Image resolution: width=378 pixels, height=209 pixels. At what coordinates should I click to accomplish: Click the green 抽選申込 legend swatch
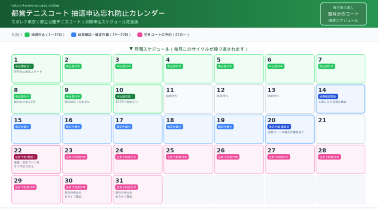point(27,34)
